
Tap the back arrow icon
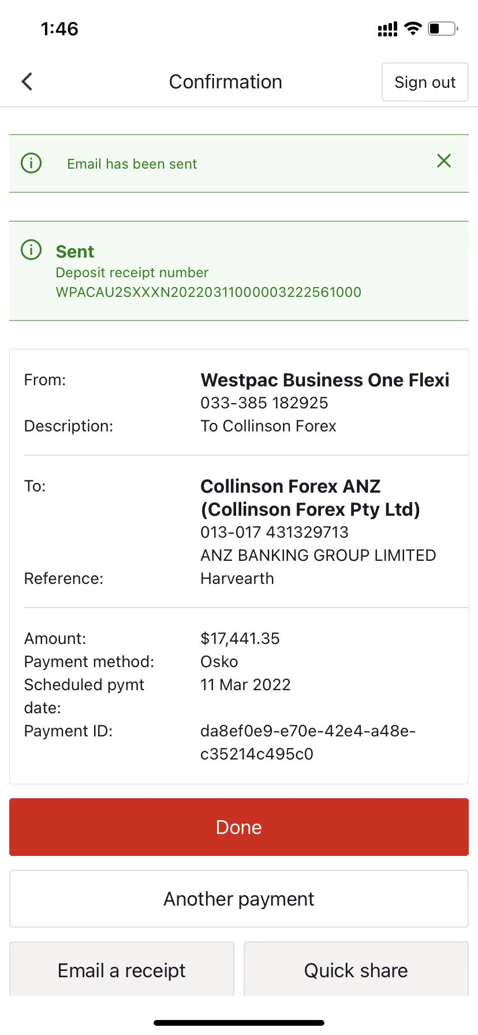click(x=27, y=81)
